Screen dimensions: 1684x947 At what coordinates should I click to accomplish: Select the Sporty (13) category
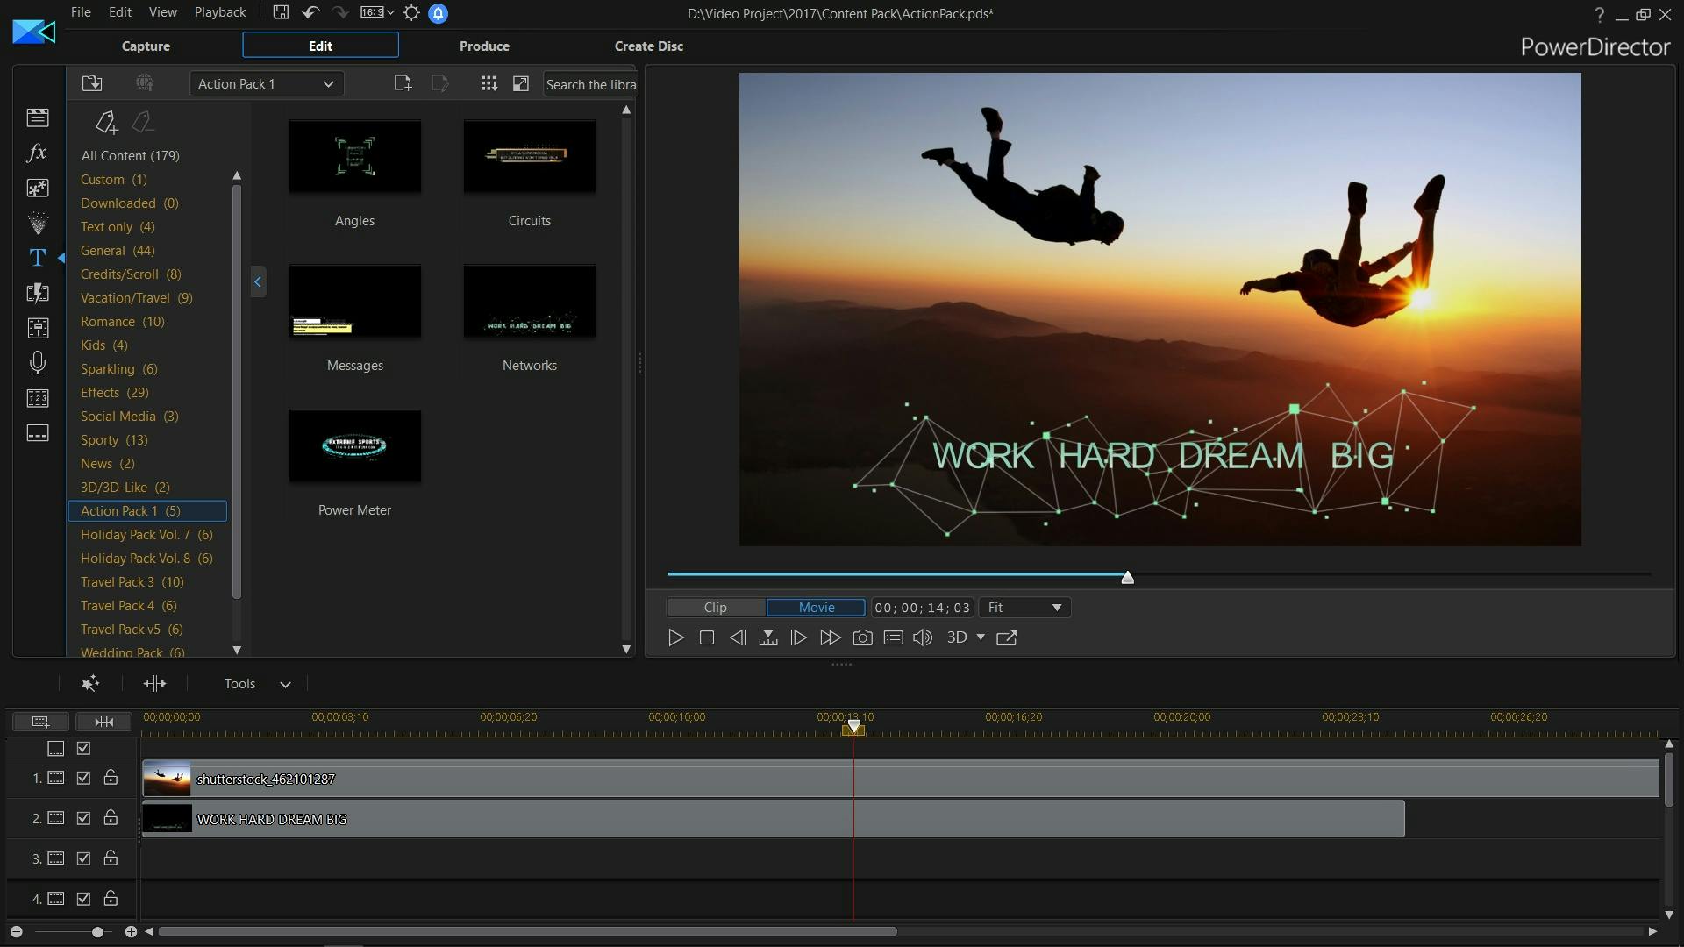tap(114, 440)
